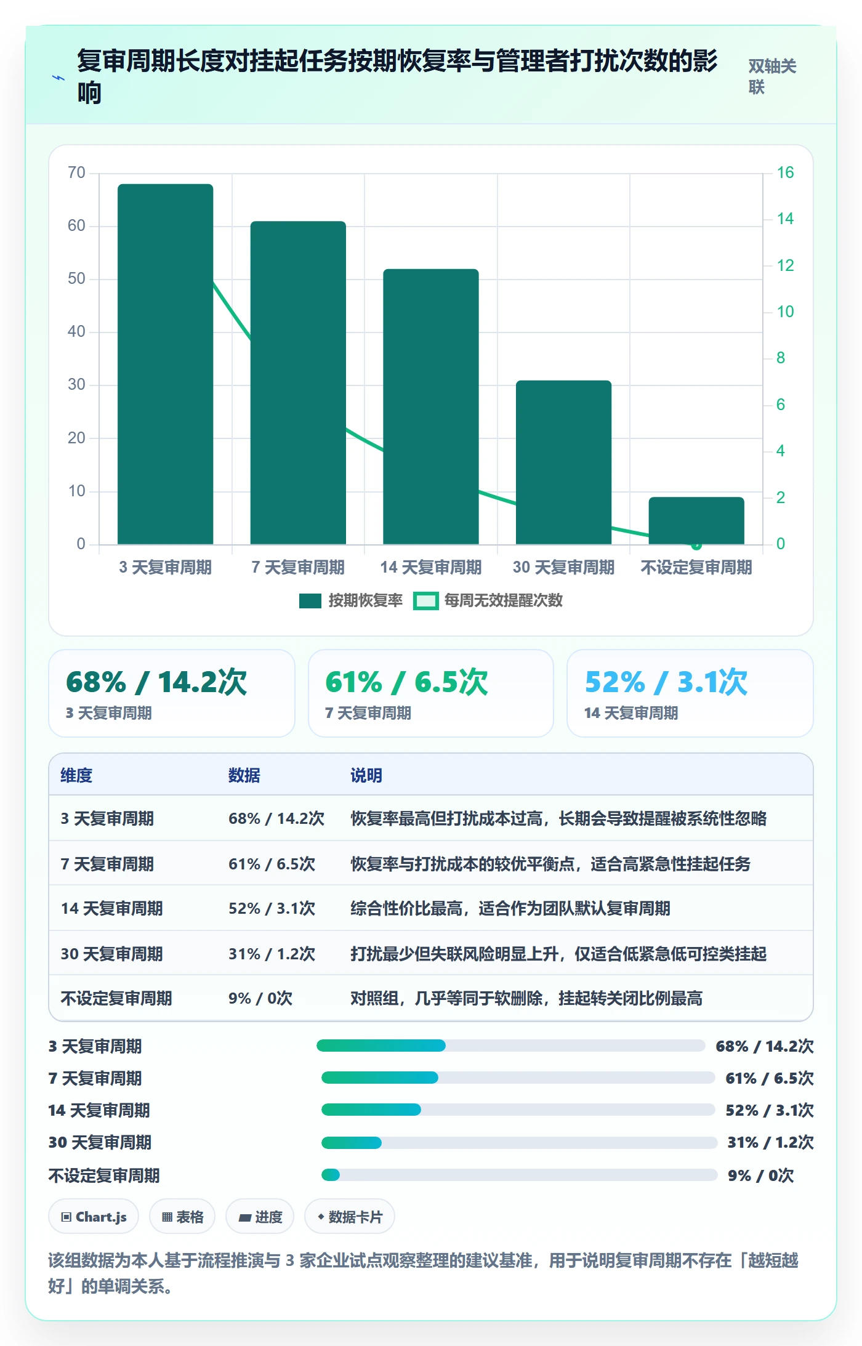
Task: Click the 不设定复审周期 bar in chart
Action: (x=696, y=520)
